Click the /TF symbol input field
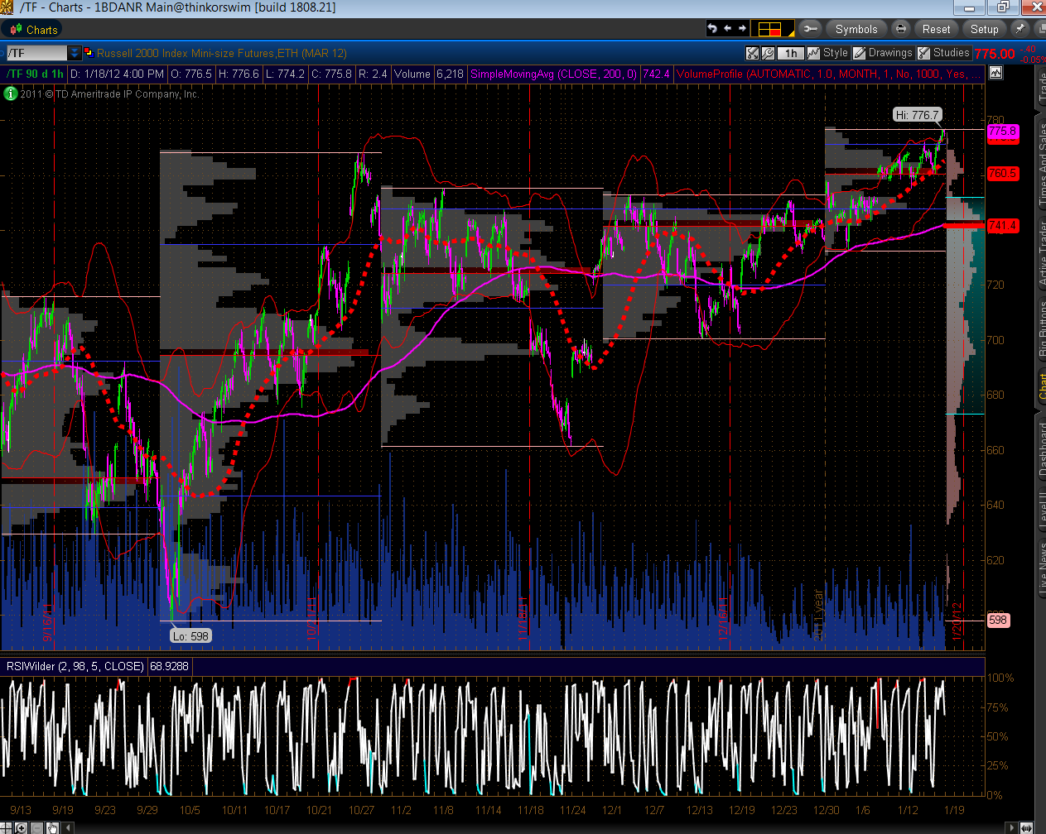The width and height of the screenshot is (1046, 834). (36, 53)
